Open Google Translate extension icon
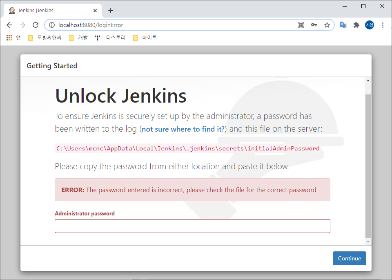This screenshot has height=280, width=392. click(343, 25)
